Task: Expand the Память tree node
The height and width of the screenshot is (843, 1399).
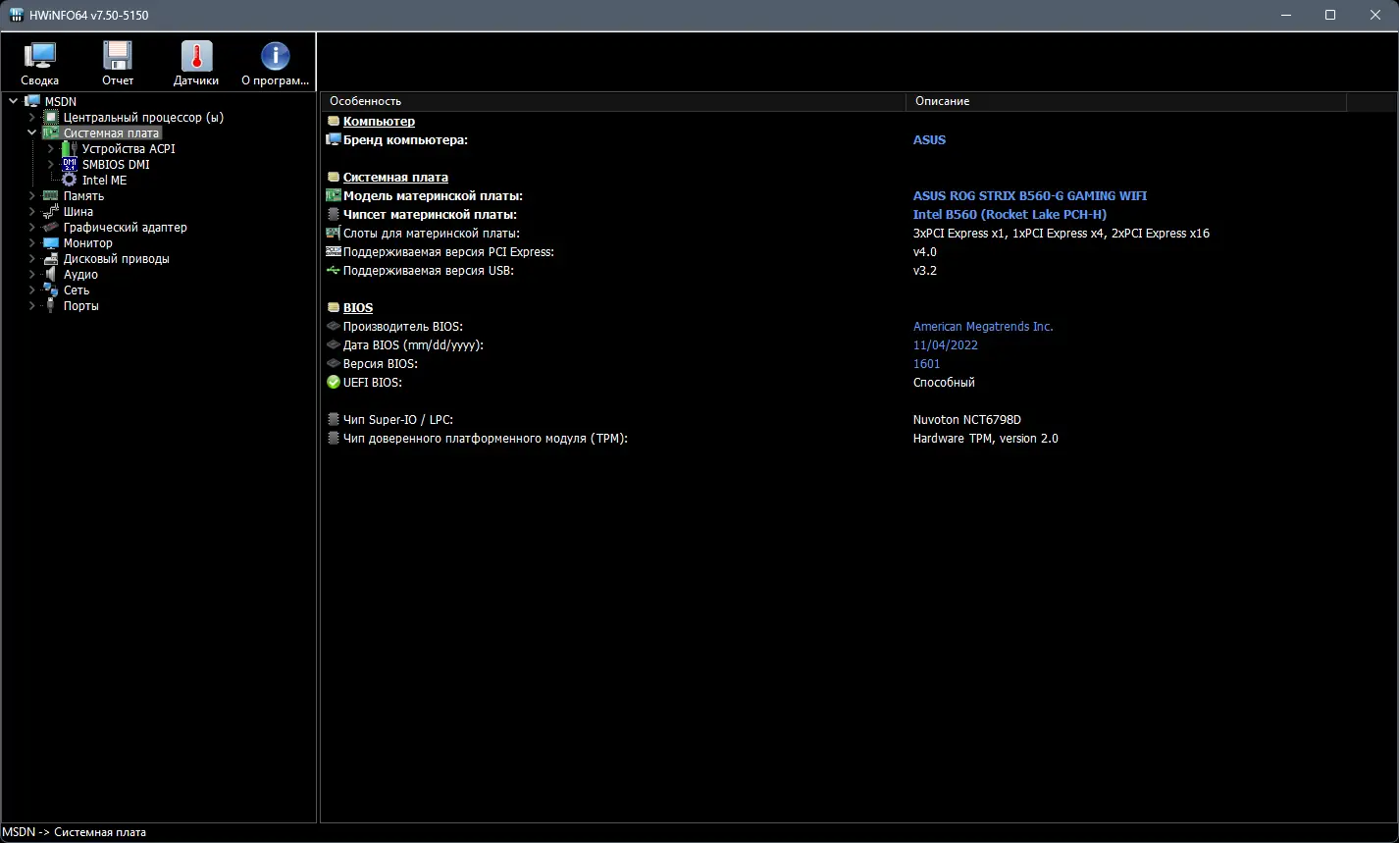Action: click(32, 196)
